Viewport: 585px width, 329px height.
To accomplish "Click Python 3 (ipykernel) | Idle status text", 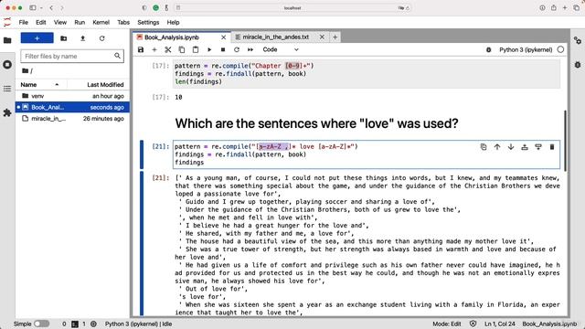I will pos(138,324).
